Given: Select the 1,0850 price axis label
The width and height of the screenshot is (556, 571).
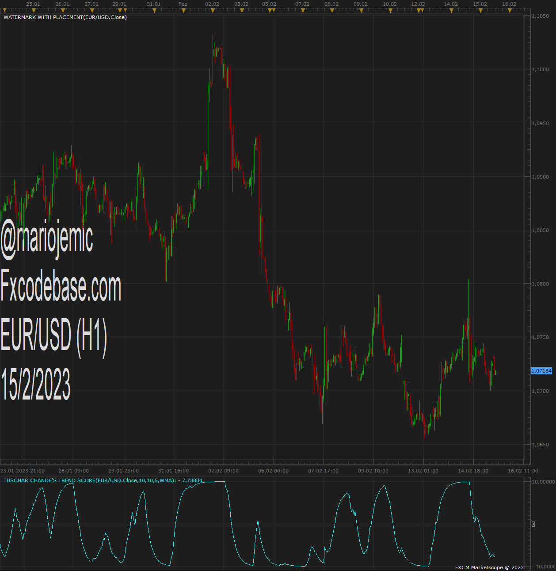Looking at the screenshot, I should click(x=540, y=230).
